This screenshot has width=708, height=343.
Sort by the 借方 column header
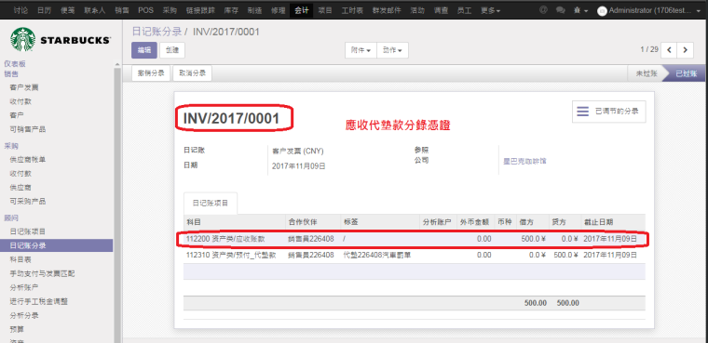click(532, 222)
